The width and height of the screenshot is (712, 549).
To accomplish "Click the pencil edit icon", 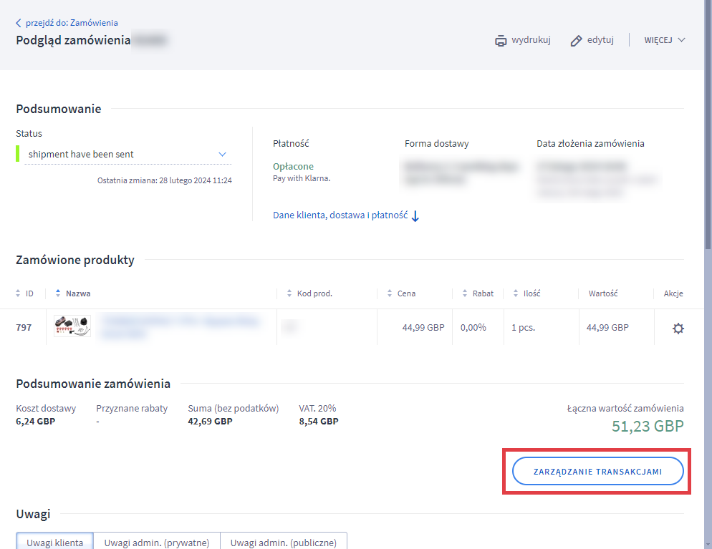I will pyautogui.click(x=577, y=41).
